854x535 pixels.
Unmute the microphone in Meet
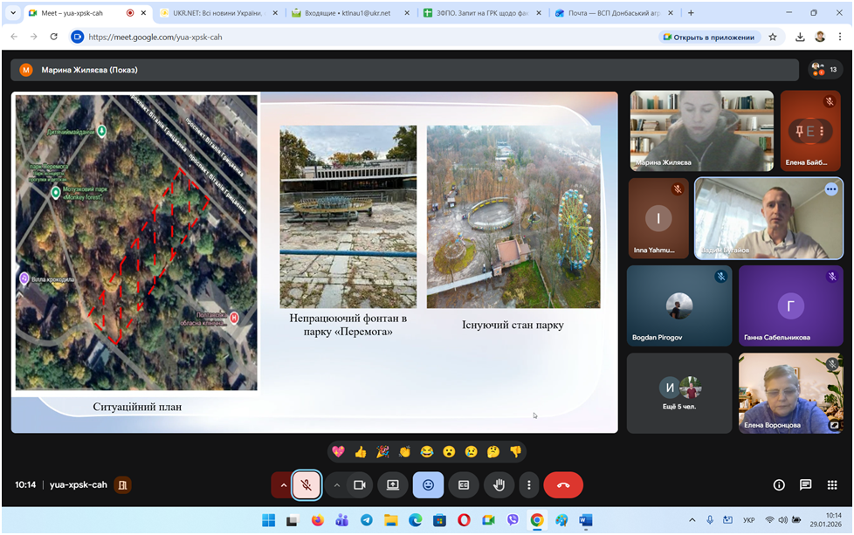(x=306, y=485)
